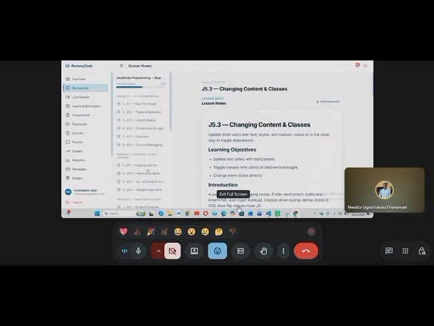Open lesson J2.2 While & Do-While
Image resolution: width=434 pixels, height=326 pixels.
141,173
